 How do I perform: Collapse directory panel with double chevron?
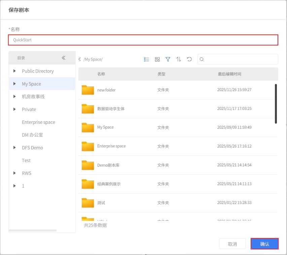[64, 58]
